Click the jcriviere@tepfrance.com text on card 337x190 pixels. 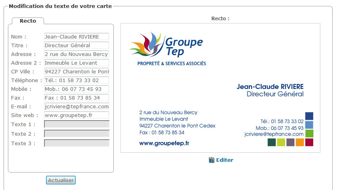[274, 134]
